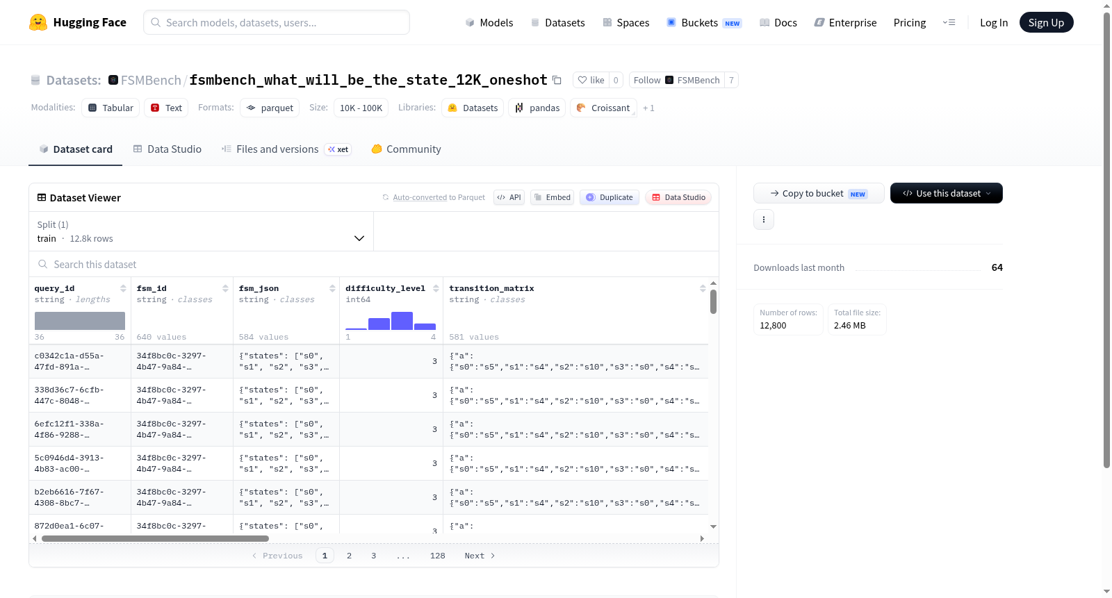This screenshot has height=598, width=1112.
Task: Show the +1 additional libraries
Action: (648, 108)
